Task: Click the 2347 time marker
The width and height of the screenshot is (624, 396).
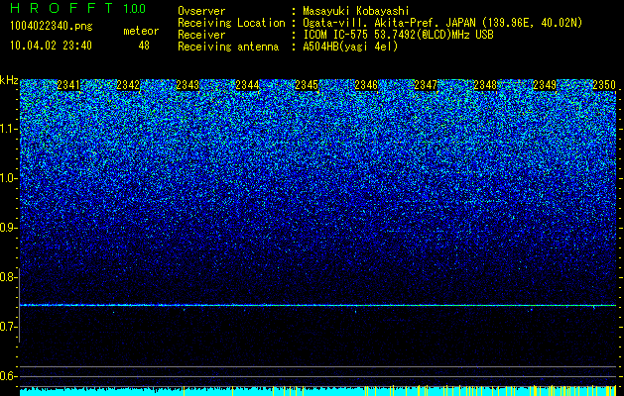Action: tap(426, 85)
